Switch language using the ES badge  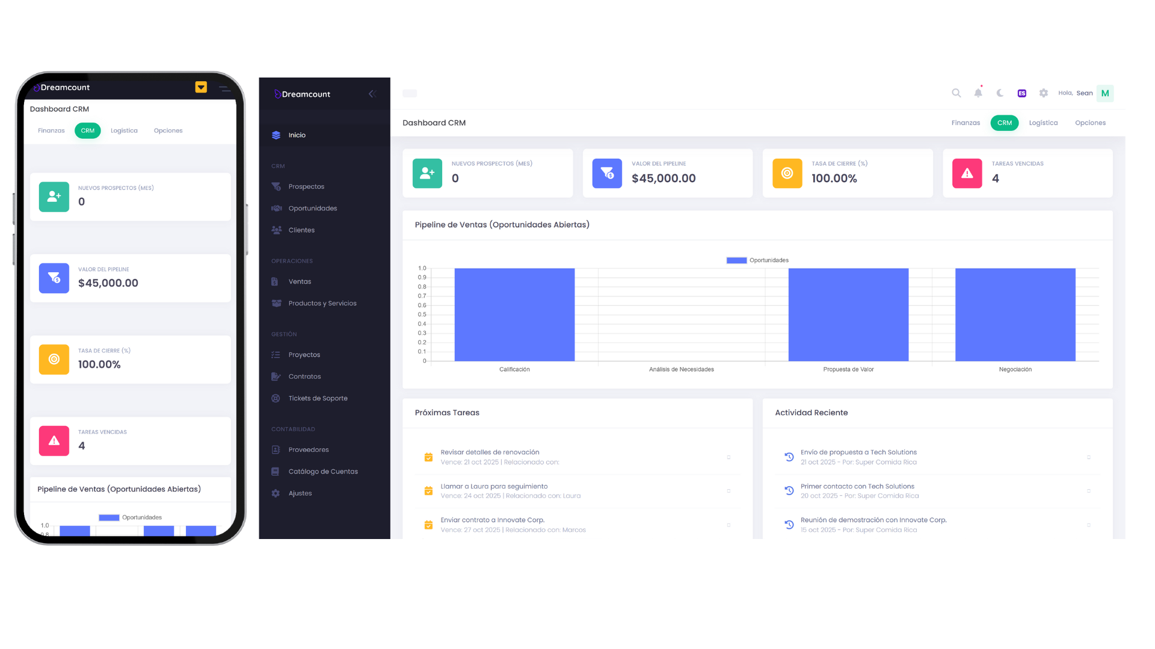[x=1021, y=93]
